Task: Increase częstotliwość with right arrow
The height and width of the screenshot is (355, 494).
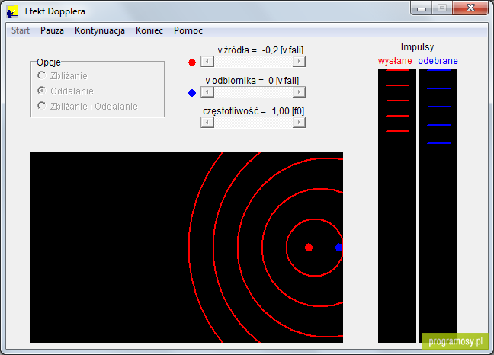Action: coord(299,123)
